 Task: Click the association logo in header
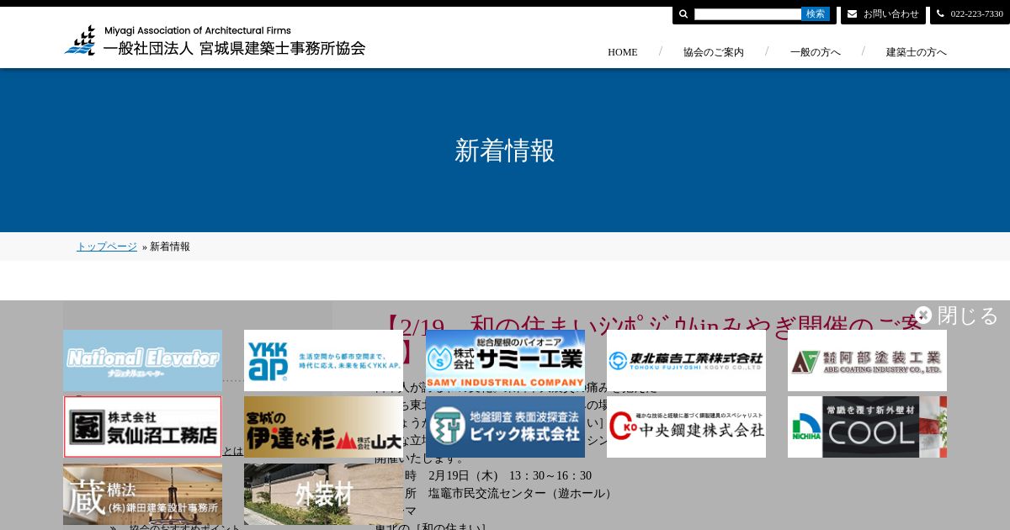click(215, 40)
